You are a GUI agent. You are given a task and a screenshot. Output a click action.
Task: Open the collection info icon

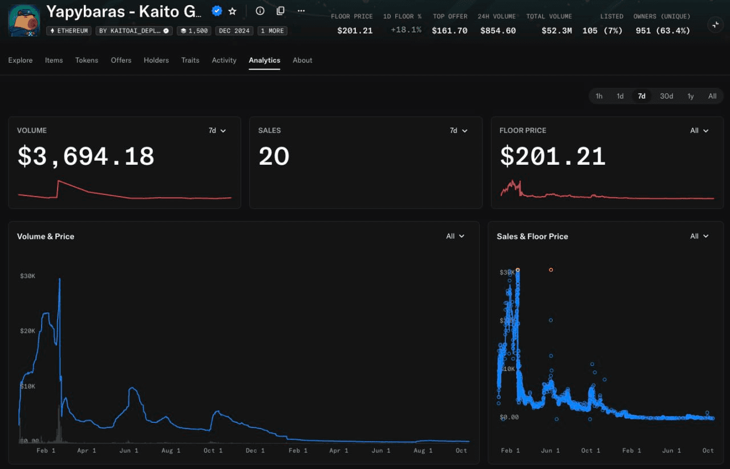click(260, 11)
